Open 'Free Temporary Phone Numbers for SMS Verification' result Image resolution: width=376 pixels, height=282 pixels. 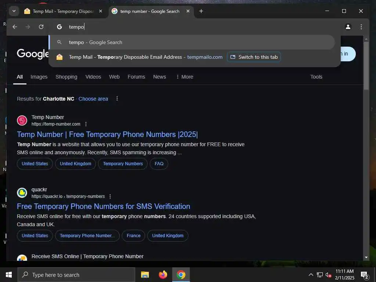(x=103, y=206)
